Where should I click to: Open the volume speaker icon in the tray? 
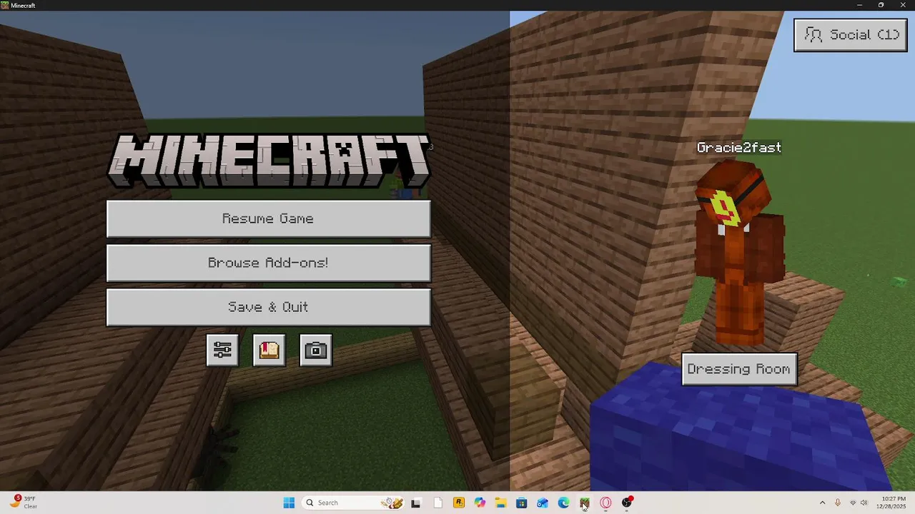coord(864,503)
